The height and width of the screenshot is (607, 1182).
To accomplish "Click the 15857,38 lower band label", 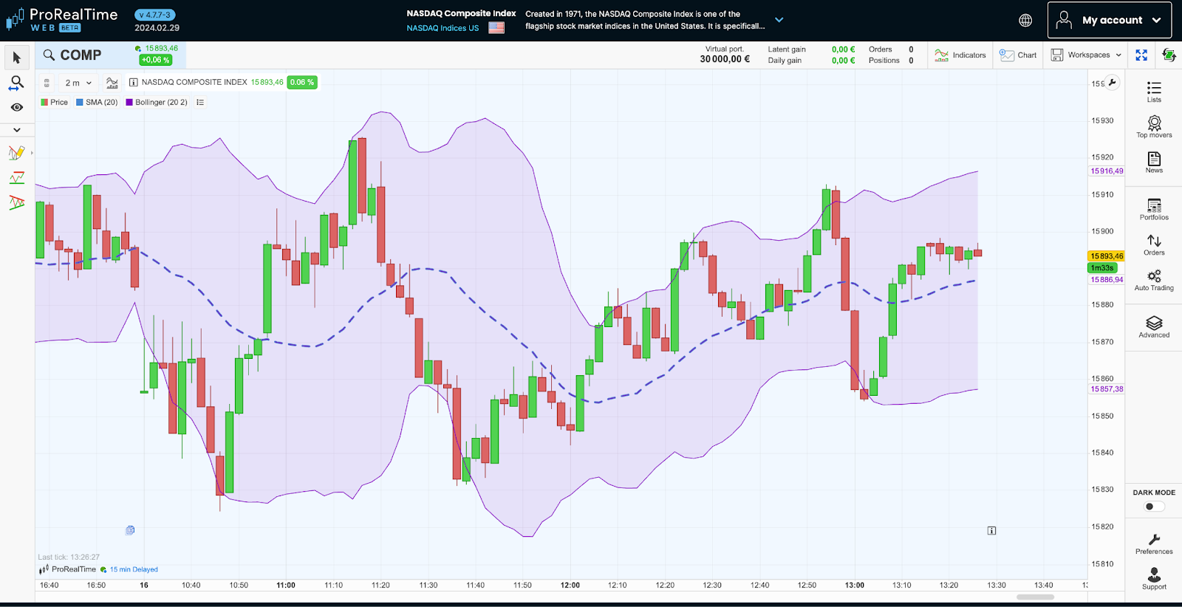I will pos(1107,389).
